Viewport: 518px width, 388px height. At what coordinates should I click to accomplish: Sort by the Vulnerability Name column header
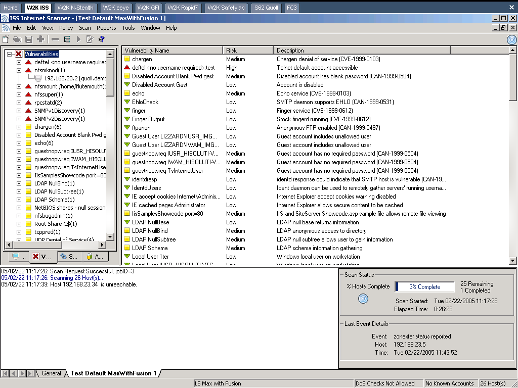(x=172, y=50)
